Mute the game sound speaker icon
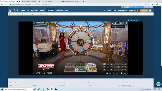 coord(118,23)
